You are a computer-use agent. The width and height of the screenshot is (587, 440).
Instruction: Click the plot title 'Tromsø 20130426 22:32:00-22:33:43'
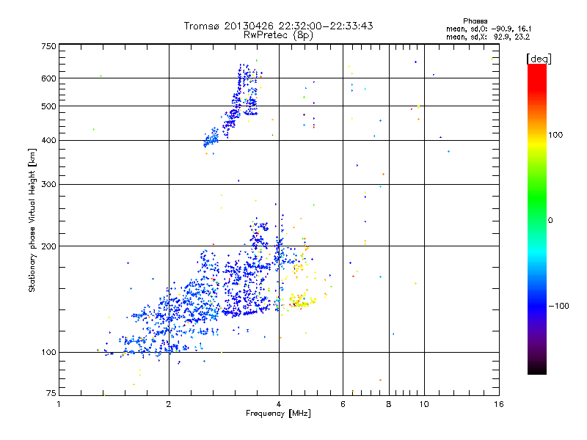click(x=278, y=26)
